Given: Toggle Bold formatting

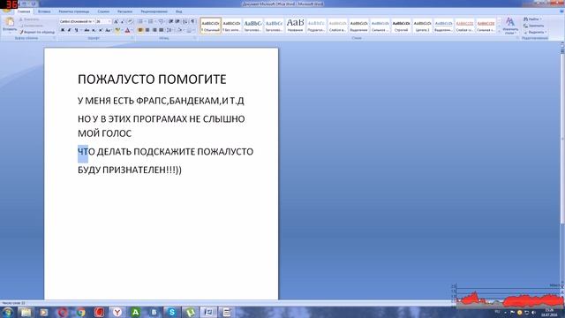Looking at the screenshot, I should [63, 30].
